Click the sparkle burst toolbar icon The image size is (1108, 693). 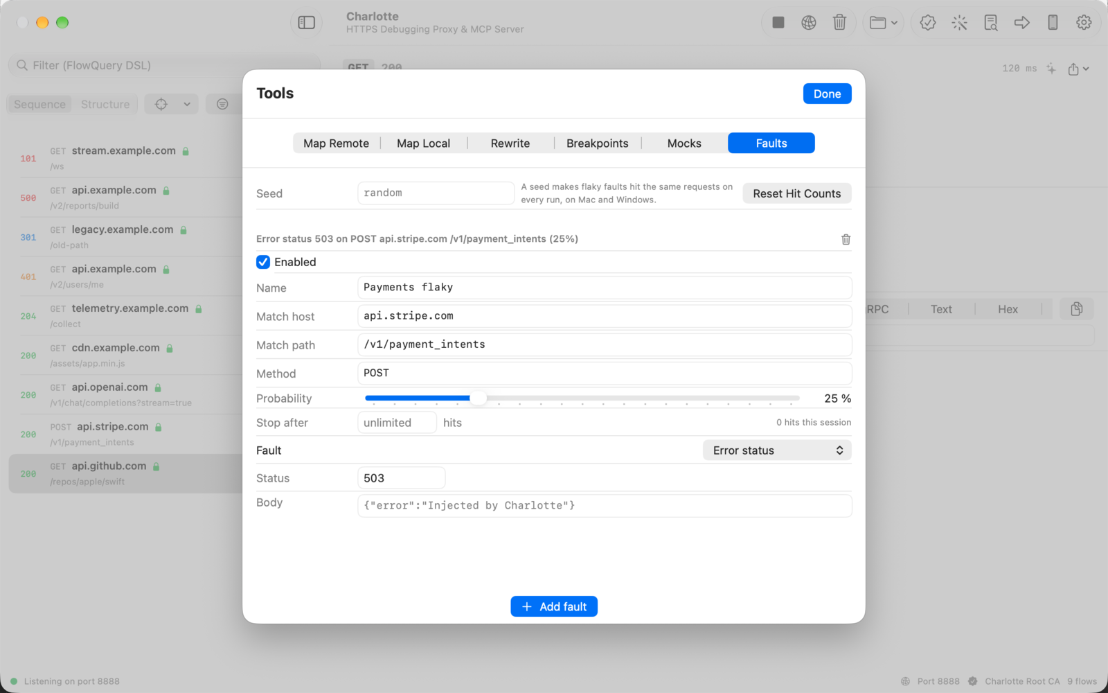[959, 23]
